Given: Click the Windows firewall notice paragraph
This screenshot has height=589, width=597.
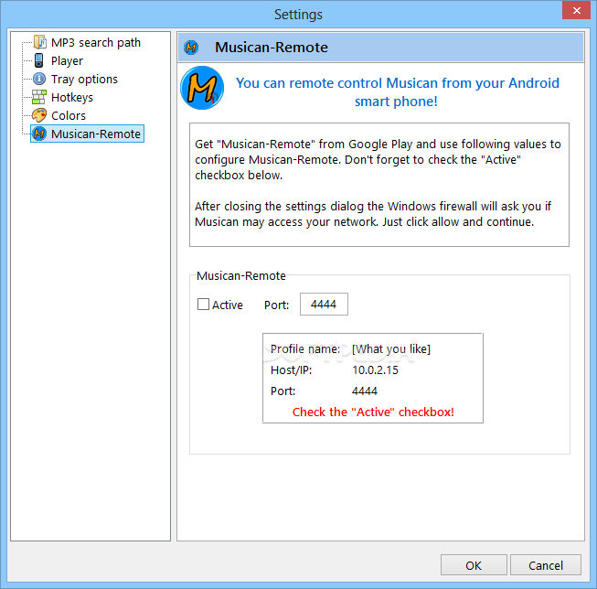Looking at the screenshot, I should click(x=373, y=214).
